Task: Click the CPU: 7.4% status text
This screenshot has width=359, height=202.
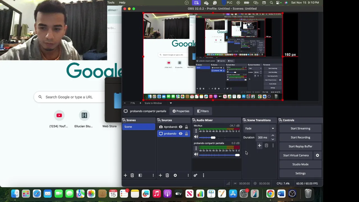Action: click(x=283, y=183)
